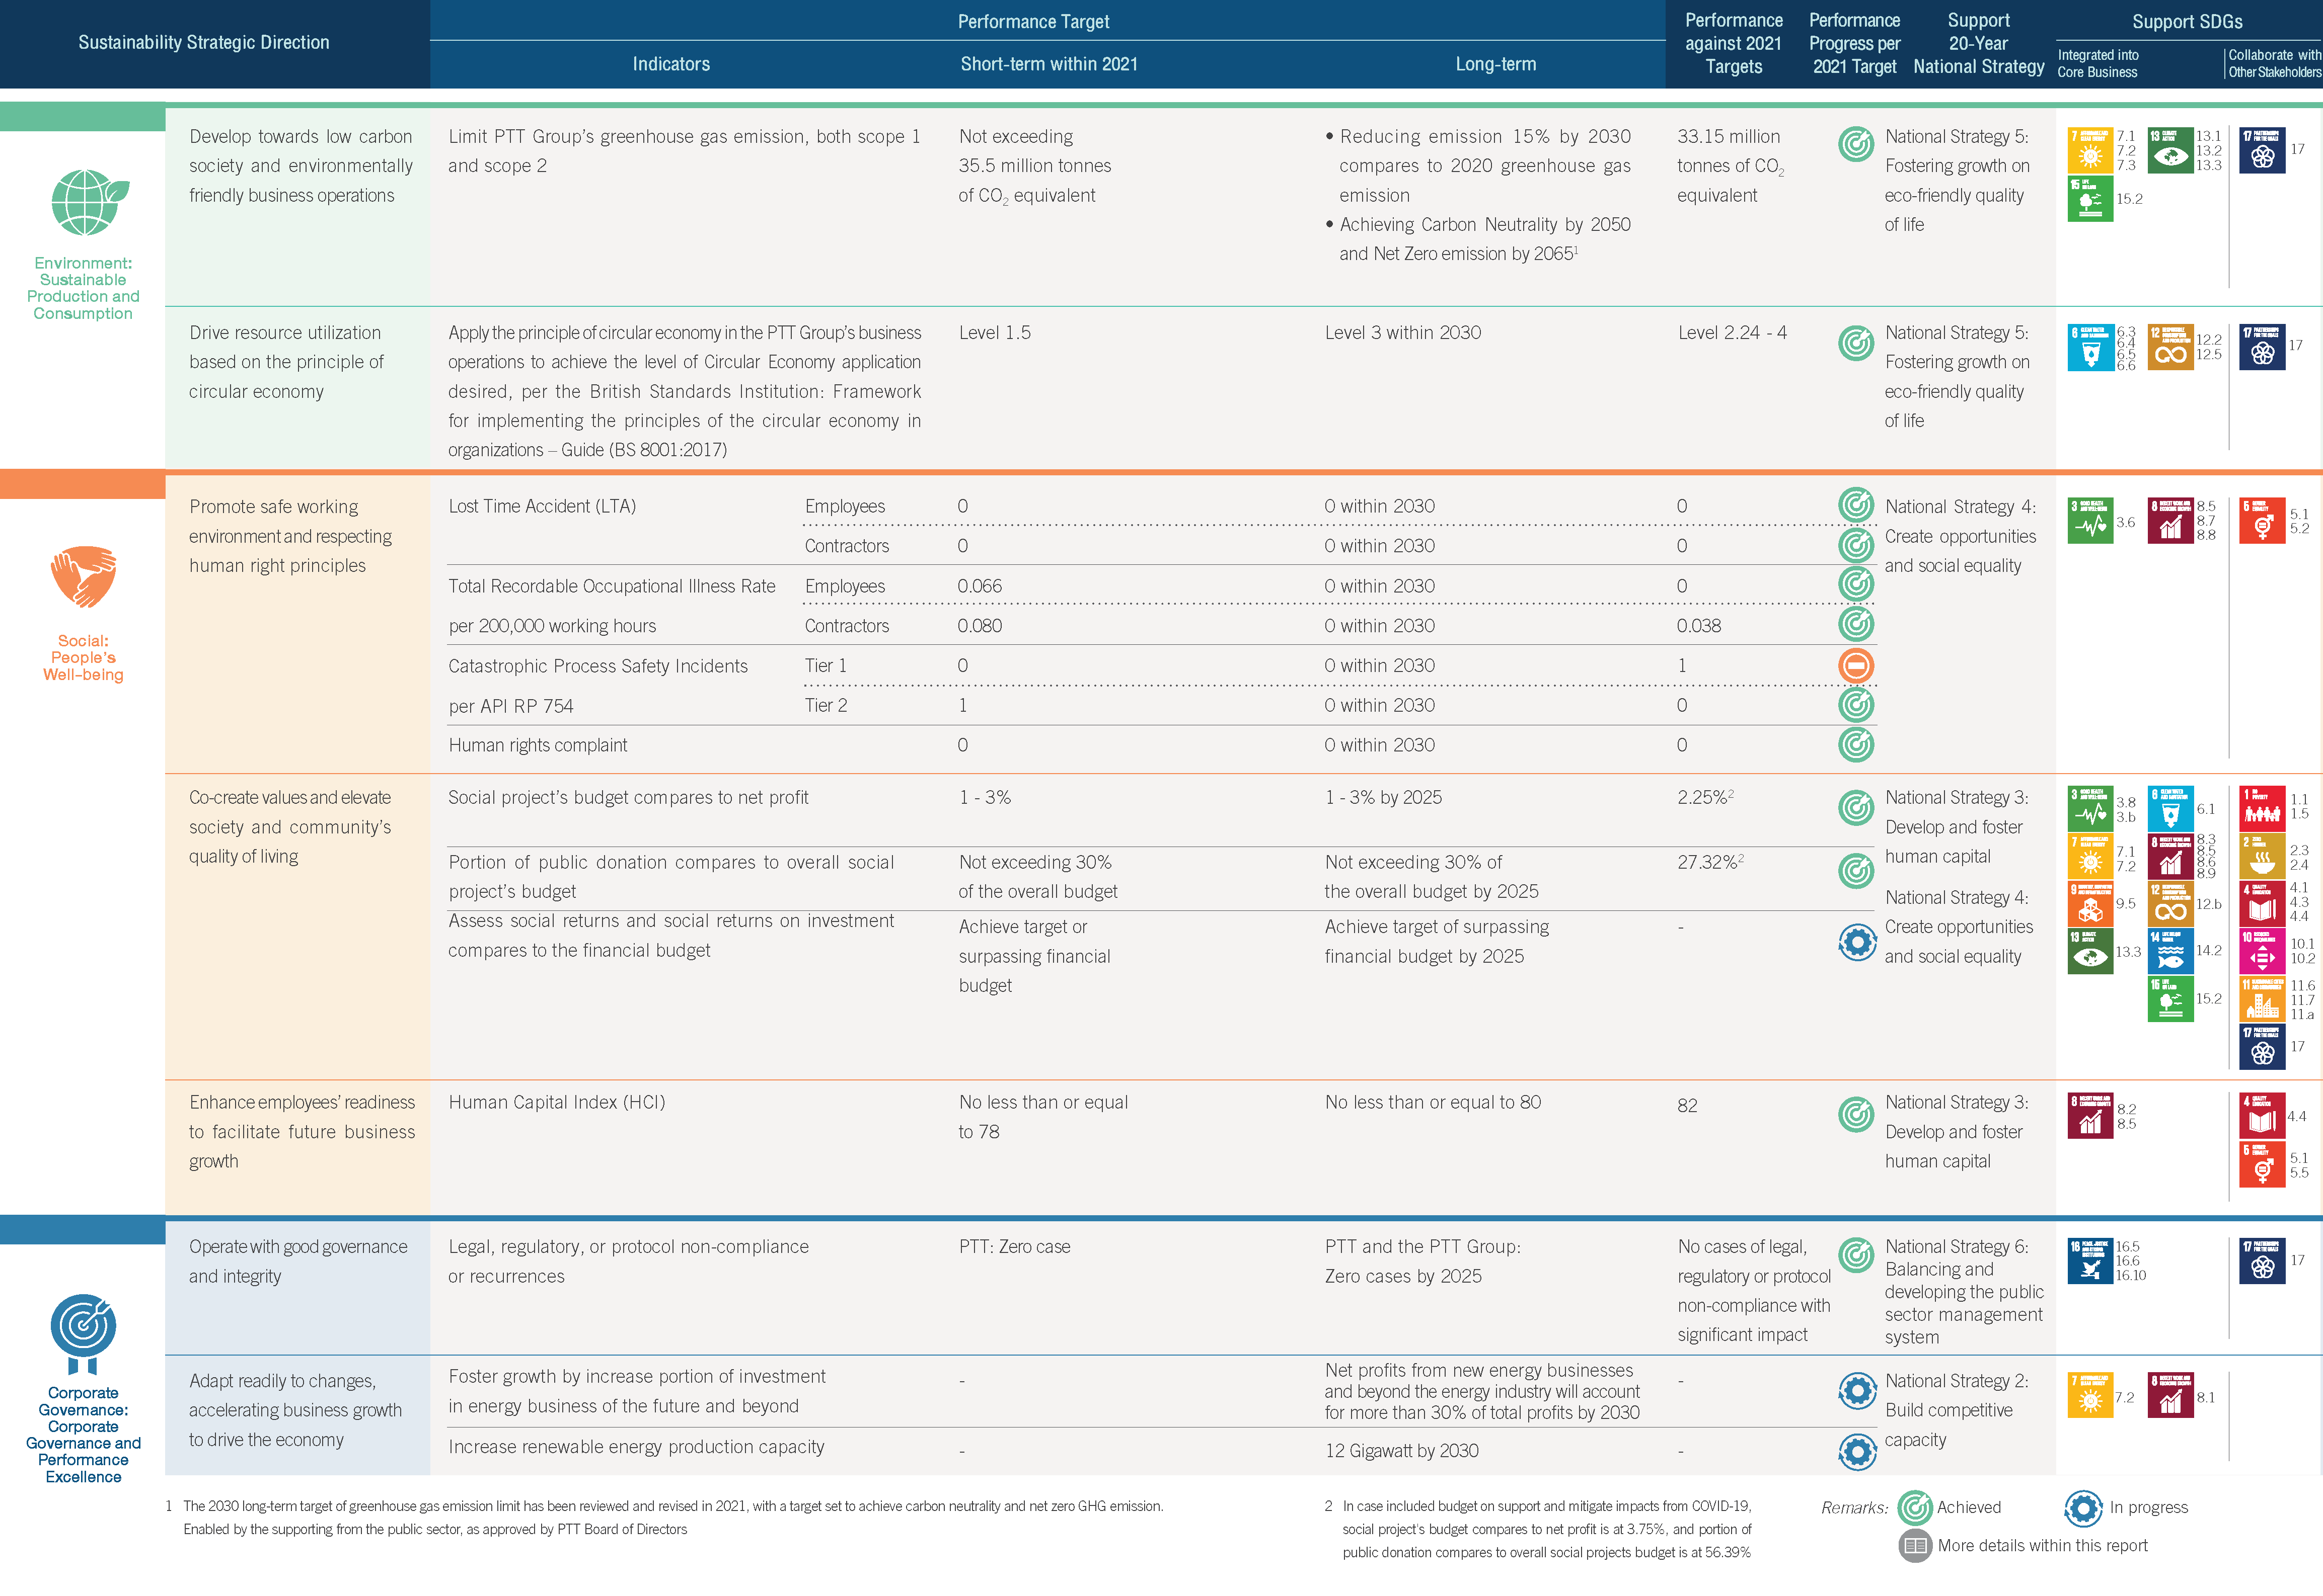
Task: Click the Long-term column header
Action: tap(1495, 64)
